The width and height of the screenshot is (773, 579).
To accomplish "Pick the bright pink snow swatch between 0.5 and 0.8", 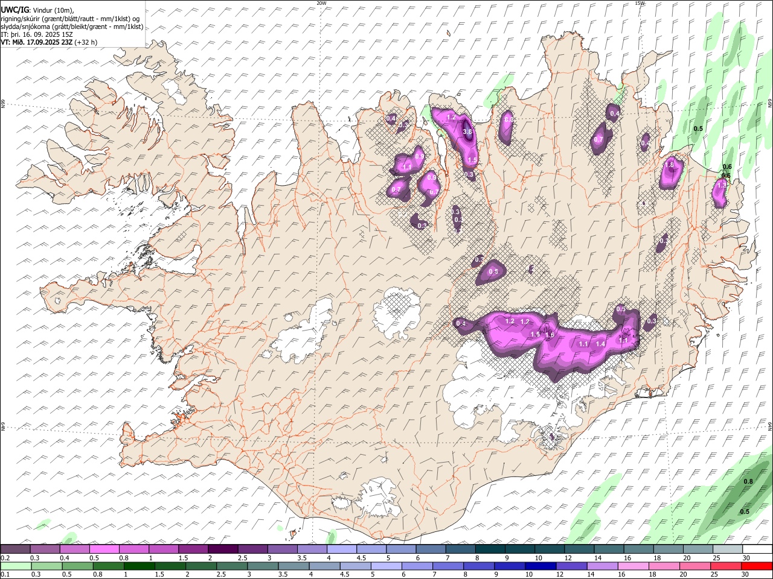I will tap(104, 549).
